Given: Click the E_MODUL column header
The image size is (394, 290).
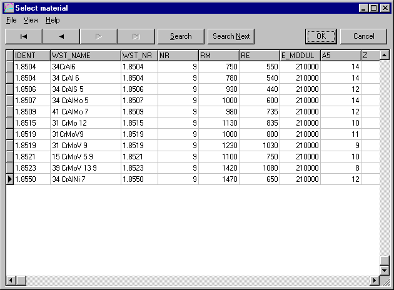Looking at the screenshot, I should pos(300,56).
